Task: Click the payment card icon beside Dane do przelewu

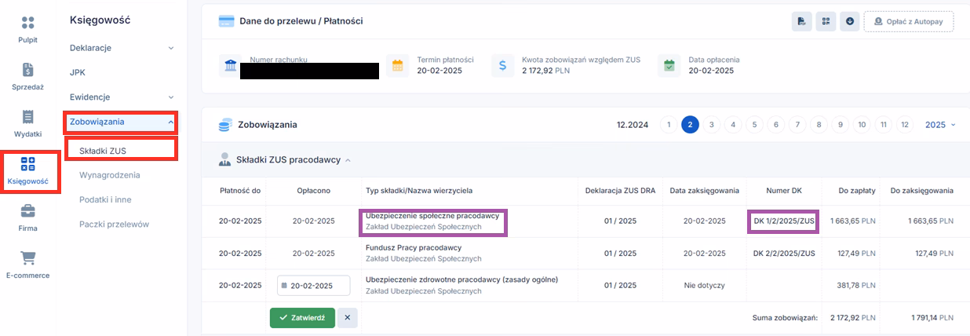Action: coord(227,21)
